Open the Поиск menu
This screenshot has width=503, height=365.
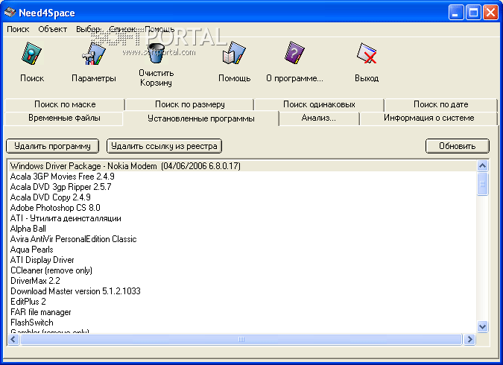pos(18,29)
